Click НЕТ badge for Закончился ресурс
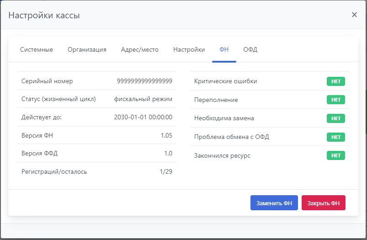Image resolution: width=367 pixels, height=240 pixels. (x=335, y=155)
